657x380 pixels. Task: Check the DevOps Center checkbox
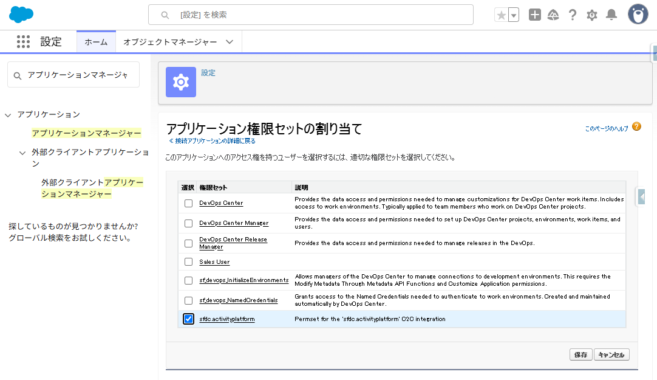pyautogui.click(x=189, y=204)
